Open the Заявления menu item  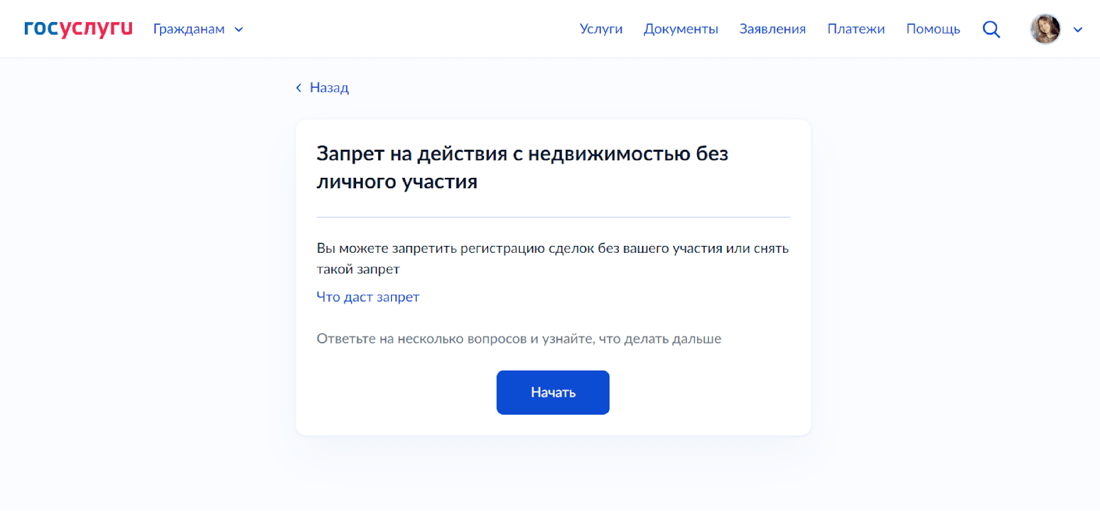point(773,29)
